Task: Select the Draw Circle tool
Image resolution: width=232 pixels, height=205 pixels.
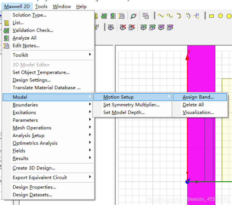Action: (x=220, y=16)
